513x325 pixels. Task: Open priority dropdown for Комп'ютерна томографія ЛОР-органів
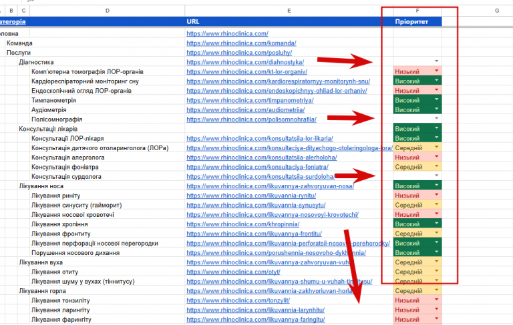tap(436, 71)
